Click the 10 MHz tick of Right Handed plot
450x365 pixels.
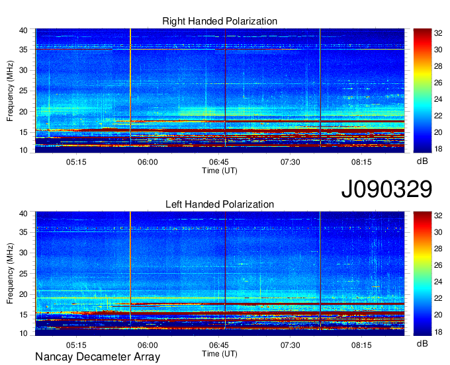pyautogui.click(x=24, y=150)
